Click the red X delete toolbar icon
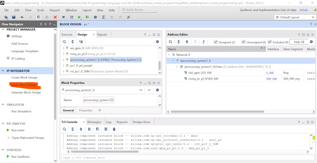 pos(55,17)
